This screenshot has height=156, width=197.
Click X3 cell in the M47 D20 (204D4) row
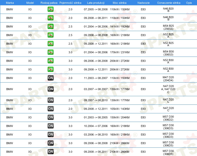pyautogui.click(x=30, y=78)
